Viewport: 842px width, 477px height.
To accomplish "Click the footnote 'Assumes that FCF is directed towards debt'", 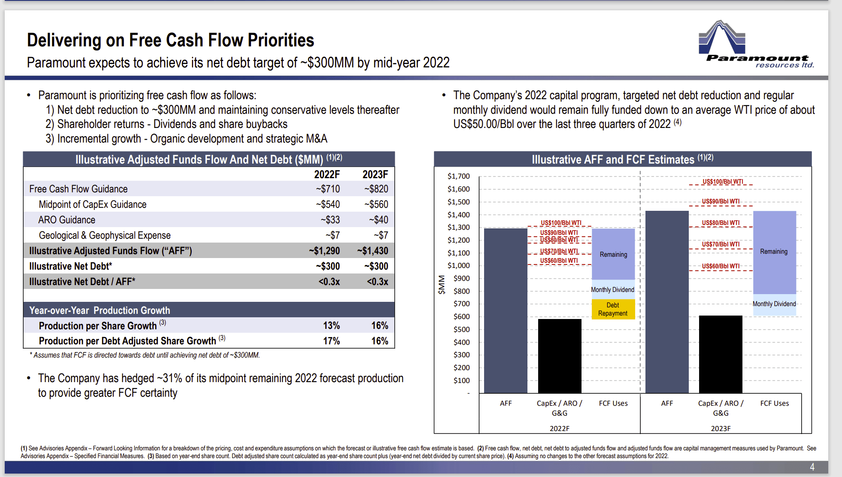I will point(145,355).
